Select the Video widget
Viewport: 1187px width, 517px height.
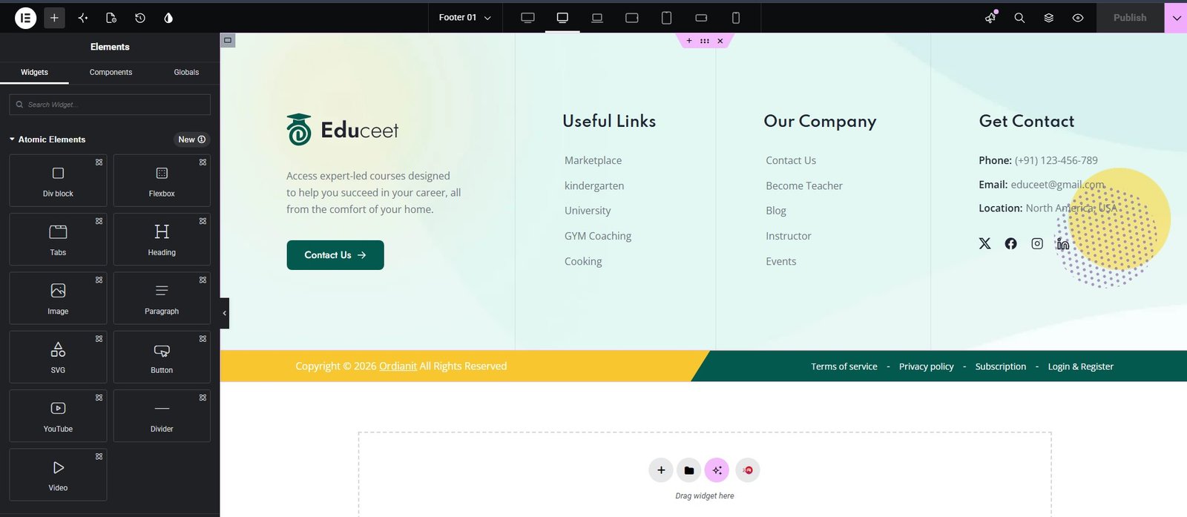click(58, 475)
